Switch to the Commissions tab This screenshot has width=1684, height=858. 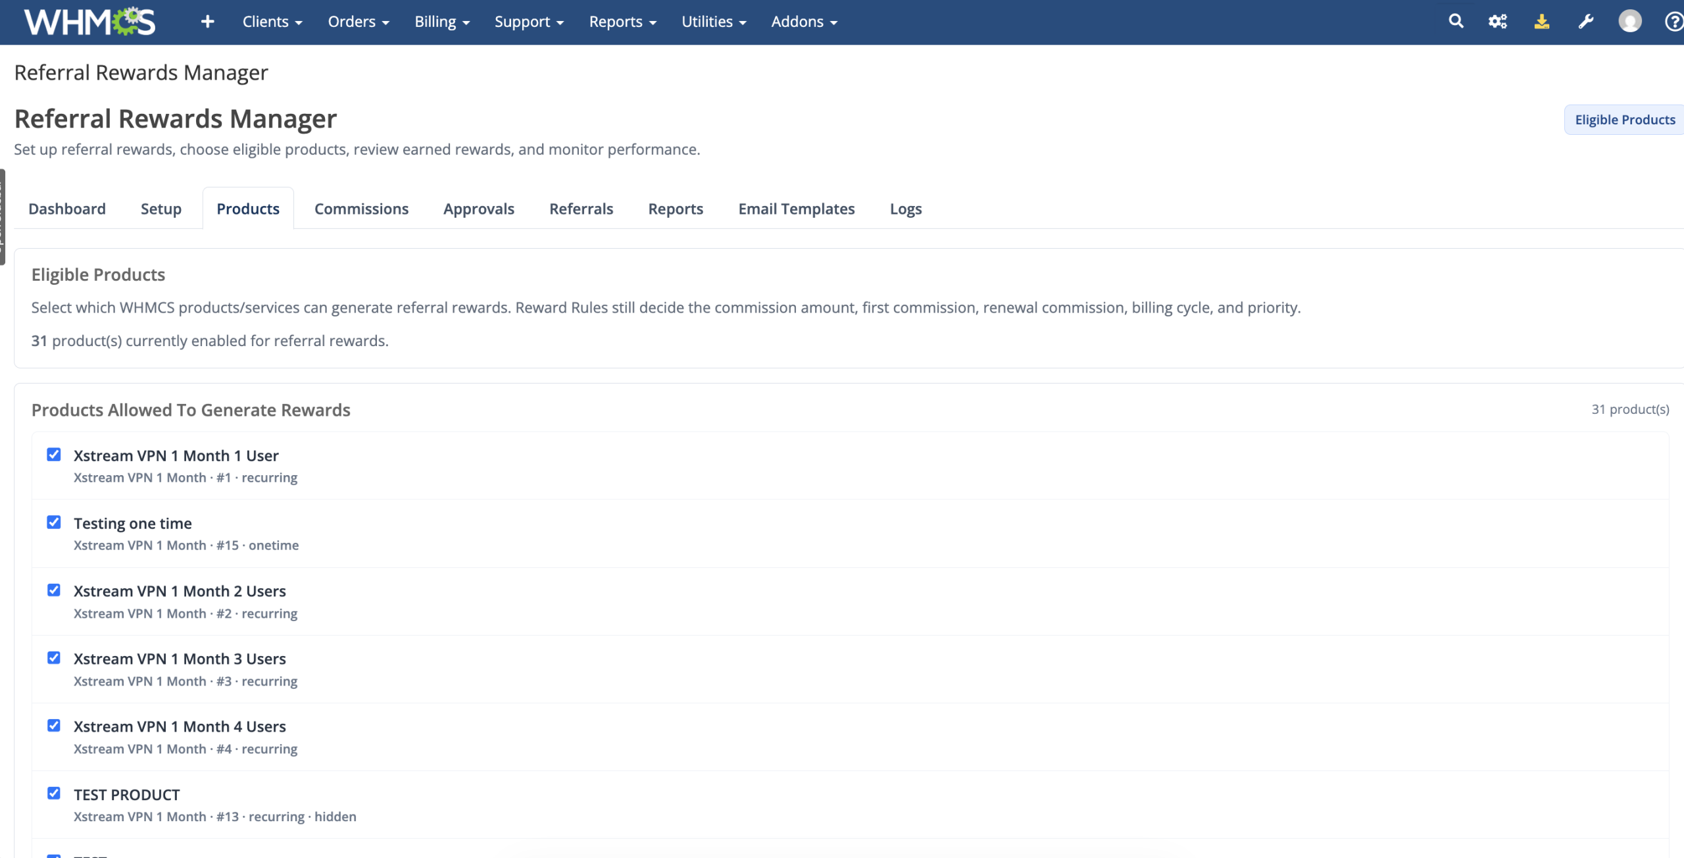[361, 209]
